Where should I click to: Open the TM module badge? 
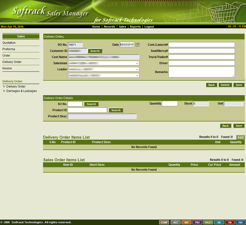tap(229, 222)
